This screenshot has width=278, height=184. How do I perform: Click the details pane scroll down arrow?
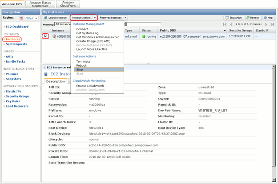coord(274,180)
